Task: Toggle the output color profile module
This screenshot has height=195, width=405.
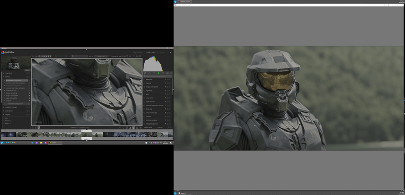Action: point(144,87)
